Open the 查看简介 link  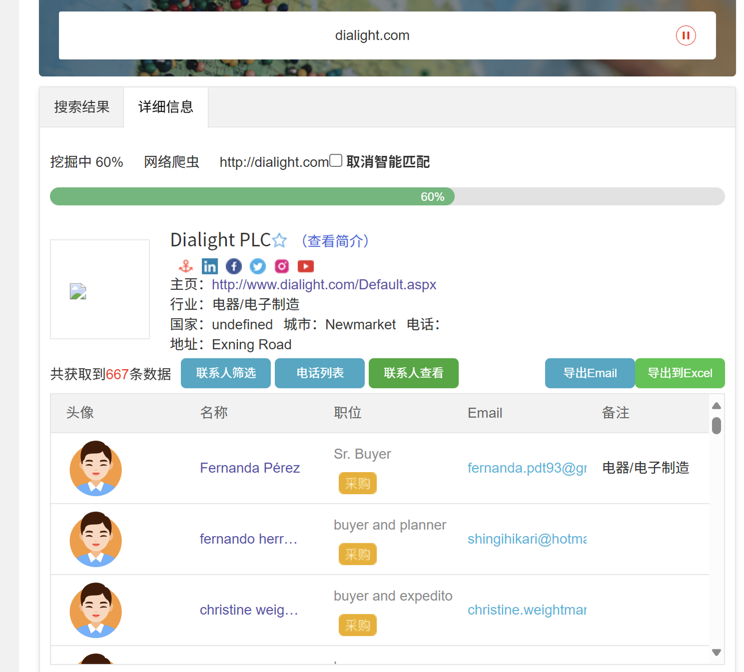pyautogui.click(x=335, y=241)
